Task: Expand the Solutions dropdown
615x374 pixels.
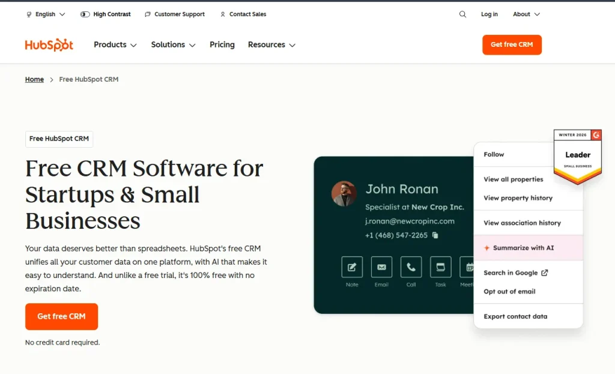Action: (173, 45)
